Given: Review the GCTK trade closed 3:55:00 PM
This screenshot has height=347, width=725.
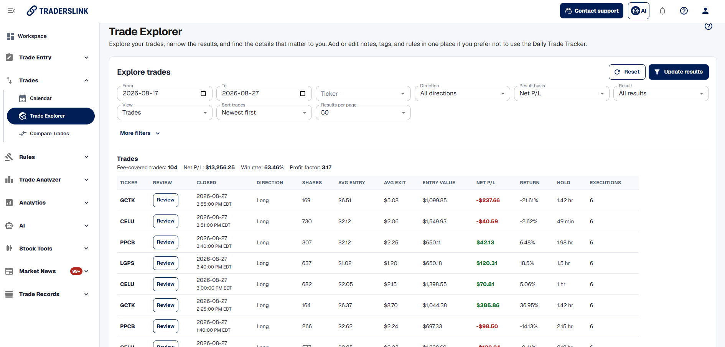Looking at the screenshot, I should tap(166, 200).
